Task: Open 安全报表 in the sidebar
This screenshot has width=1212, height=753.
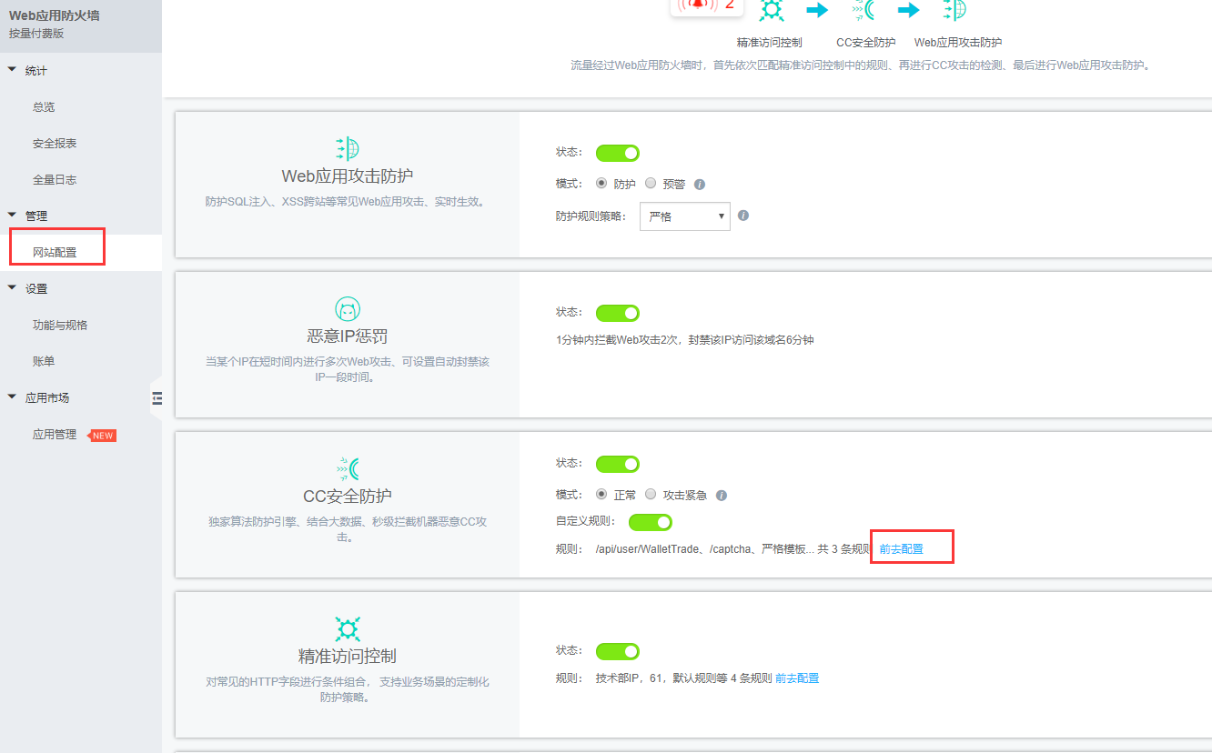Action: (x=55, y=143)
